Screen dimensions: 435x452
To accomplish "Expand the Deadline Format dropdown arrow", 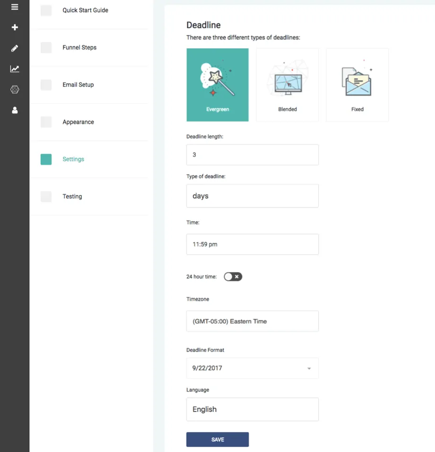I will [309, 368].
